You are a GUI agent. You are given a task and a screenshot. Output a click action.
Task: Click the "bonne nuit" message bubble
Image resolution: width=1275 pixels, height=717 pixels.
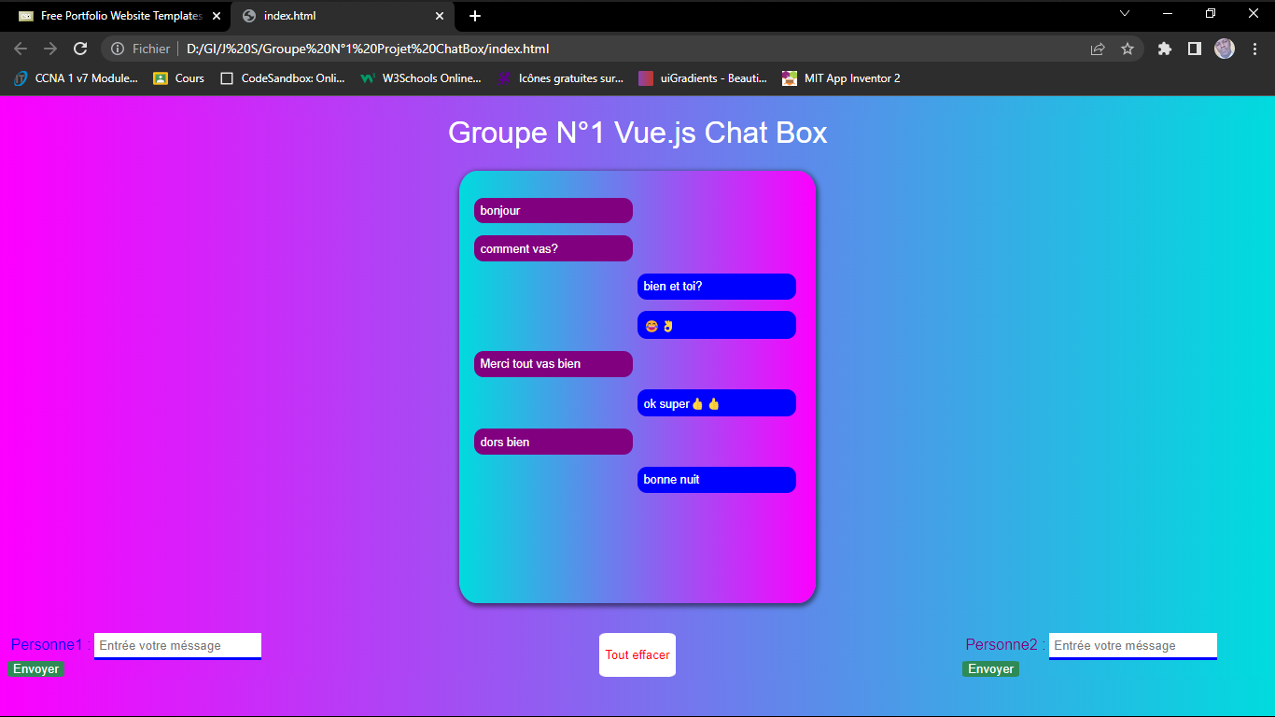[x=717, y=480]
